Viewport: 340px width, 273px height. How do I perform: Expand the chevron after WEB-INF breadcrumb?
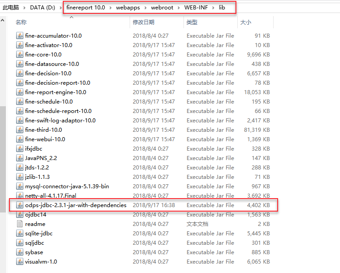point(214,8)
